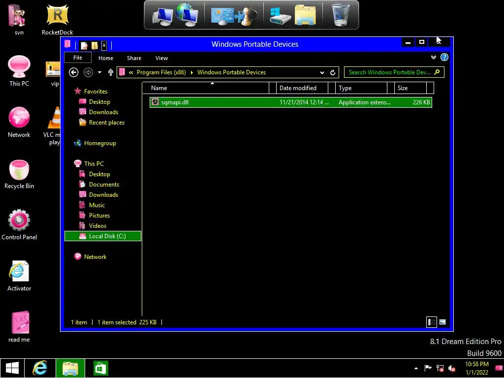Open RocketDock desktop shortcut
Viewport: 504px width, 378px height.
tap(57, 20)
